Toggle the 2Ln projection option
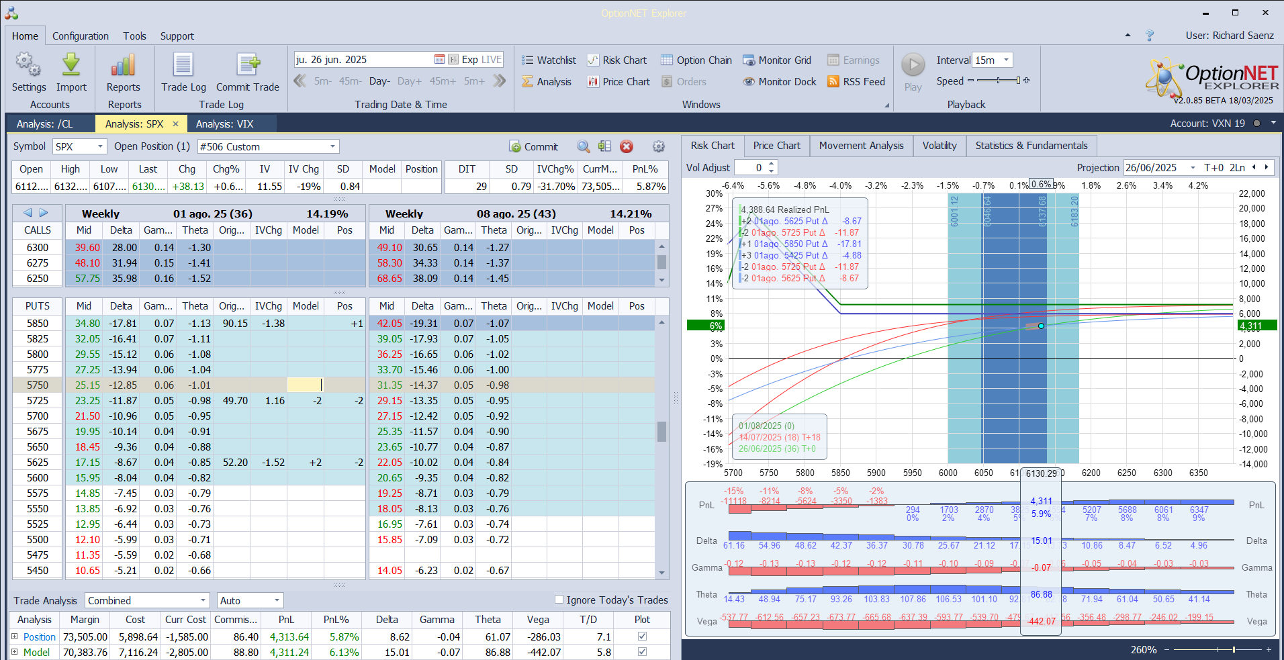1284x660 pixels. tap(1237, 168)
